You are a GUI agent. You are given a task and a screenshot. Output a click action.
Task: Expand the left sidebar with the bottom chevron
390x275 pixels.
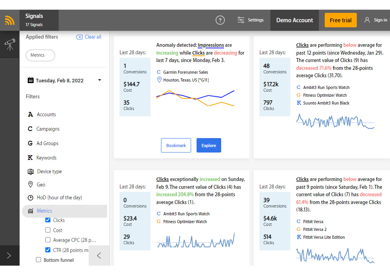coord(9,255)
